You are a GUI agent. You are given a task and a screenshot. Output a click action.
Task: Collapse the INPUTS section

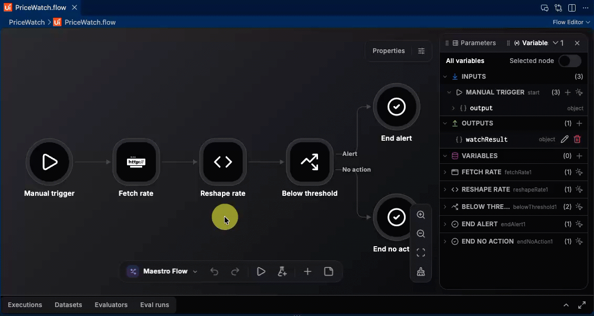click(x=445, y=77)
